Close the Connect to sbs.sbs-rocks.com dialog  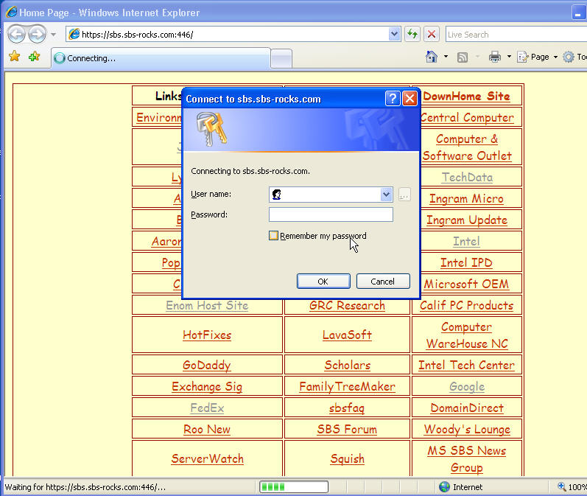pos(410,99)
